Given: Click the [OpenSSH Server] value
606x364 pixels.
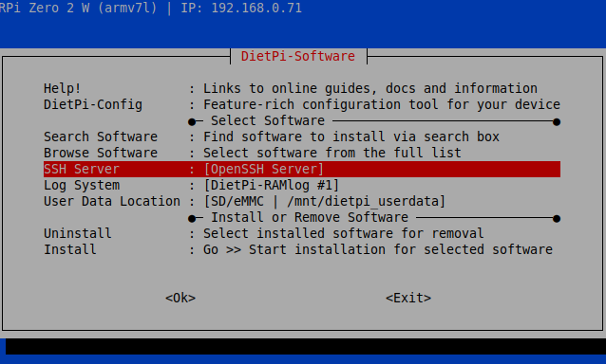Looking at the screenshot, I should pyautogui.click(x=263, y=170).
